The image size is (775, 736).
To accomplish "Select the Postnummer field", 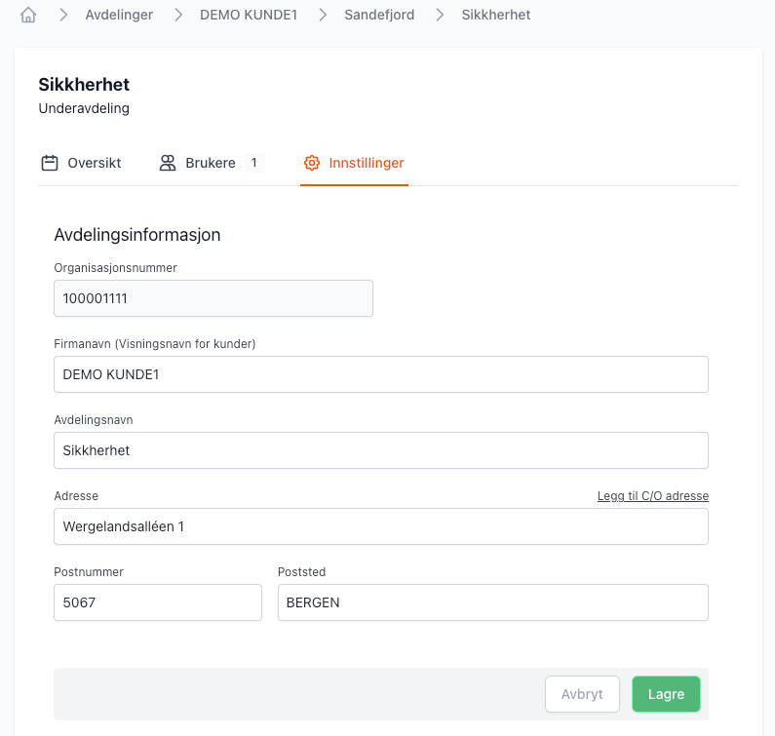I will click(158, 602).
